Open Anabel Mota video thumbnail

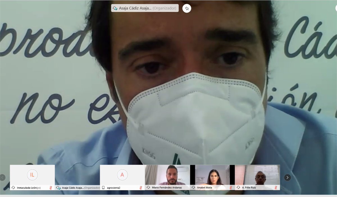pyautogui.click(x=212, y=178)
